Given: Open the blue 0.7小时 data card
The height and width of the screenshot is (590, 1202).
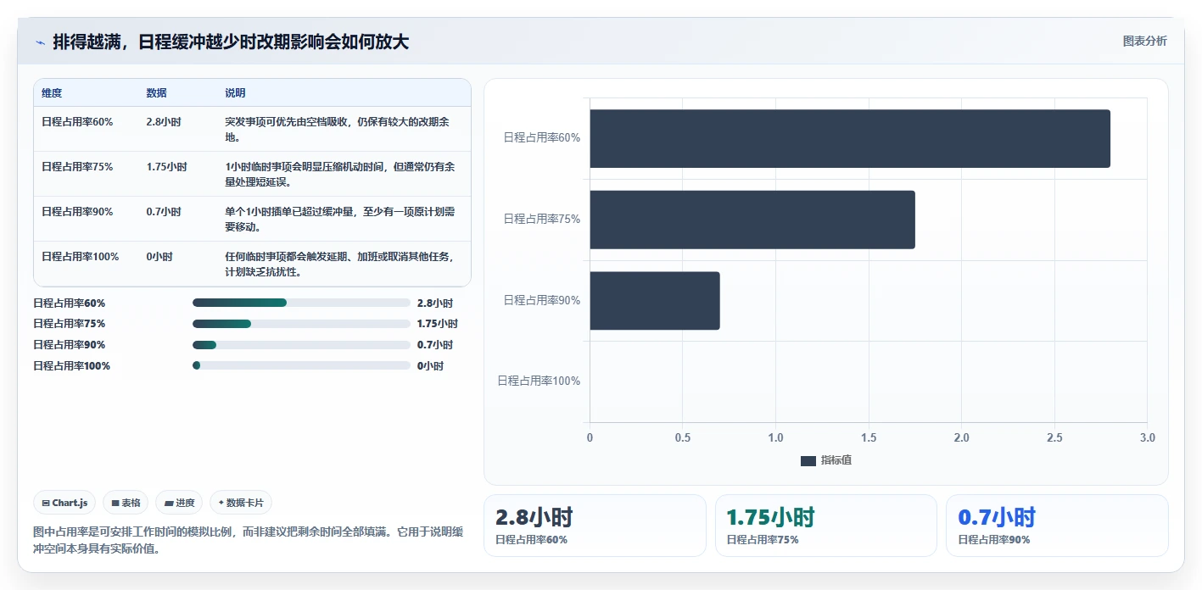Looking at the screenshot, I should point(1057,526).
